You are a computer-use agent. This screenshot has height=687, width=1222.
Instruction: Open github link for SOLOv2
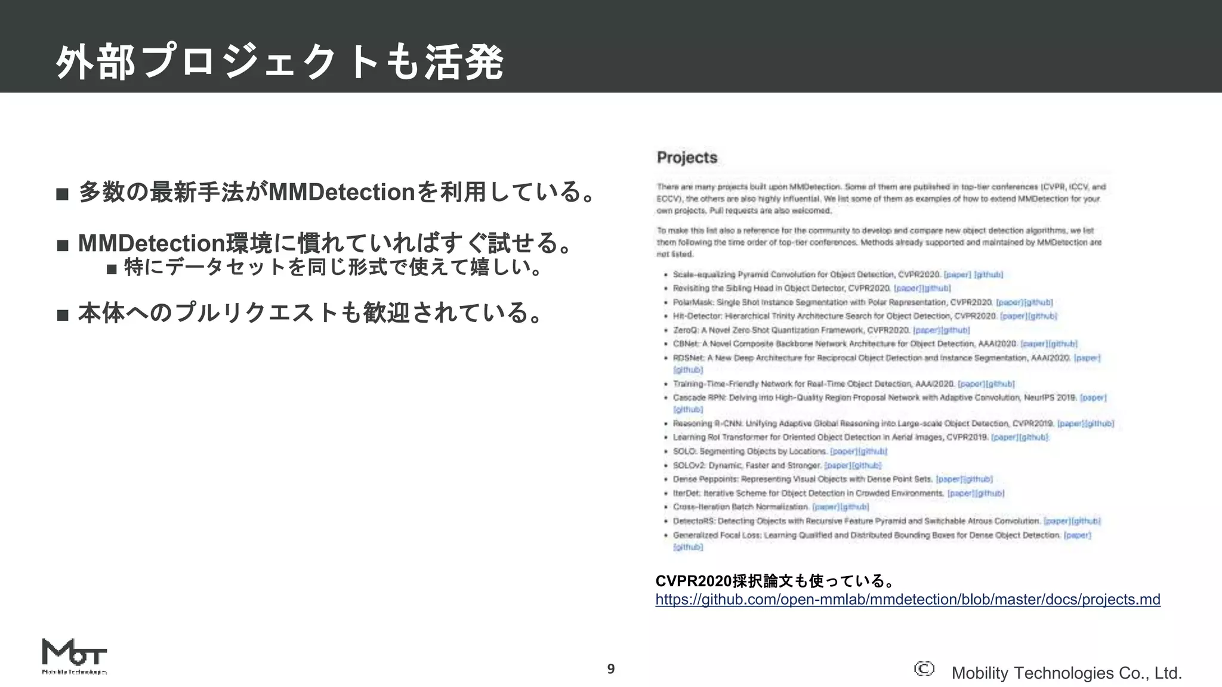[866, 466]
